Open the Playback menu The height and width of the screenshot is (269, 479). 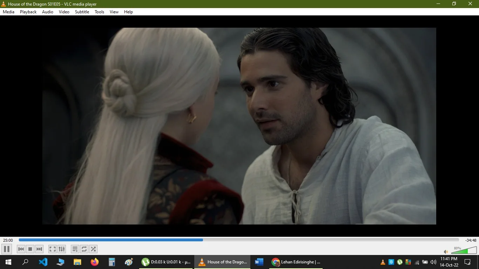[x=28, y=12]
